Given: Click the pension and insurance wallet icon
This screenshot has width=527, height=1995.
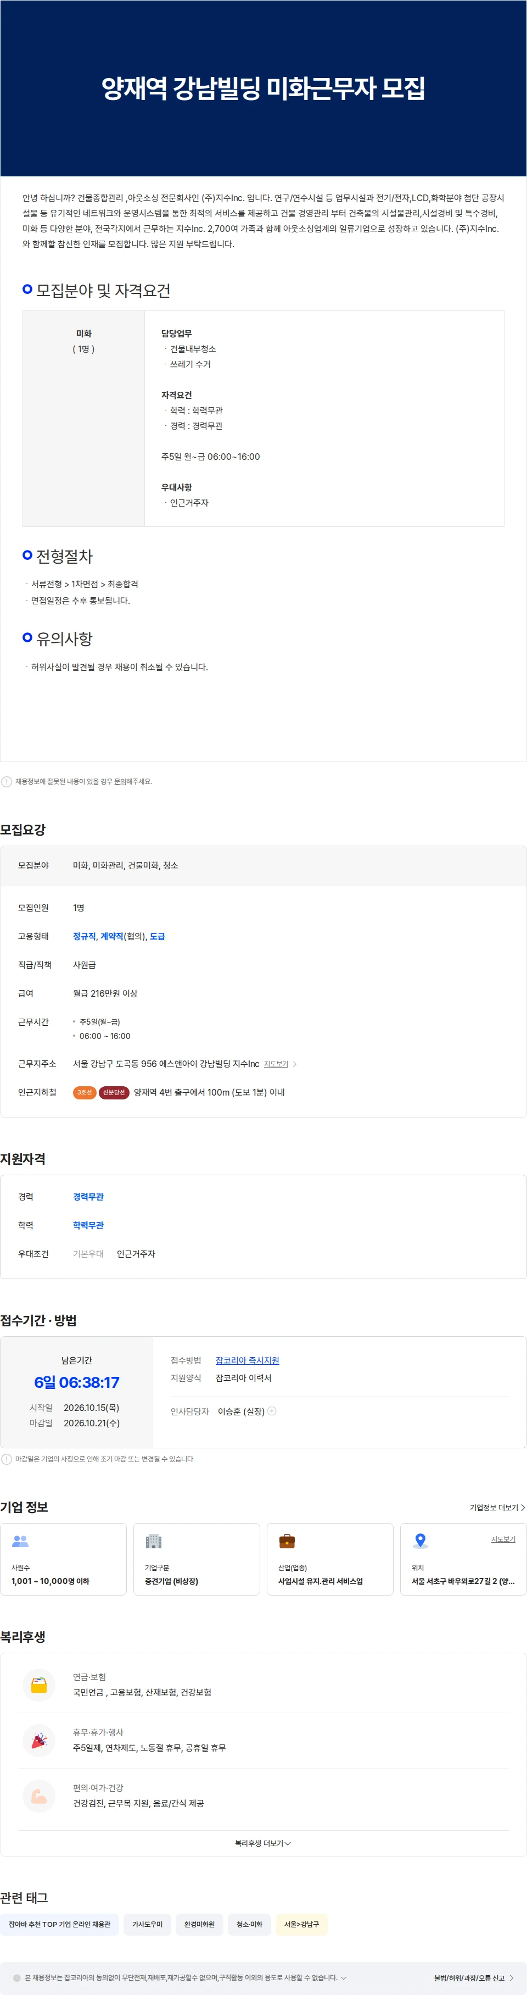Looking at the screenshot, I should pos(38,1685).
